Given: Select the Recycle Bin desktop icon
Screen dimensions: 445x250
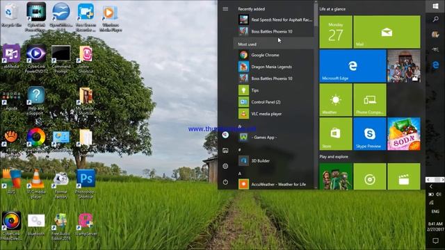Looking at the screenshot, I should click(x=11, y=15).
